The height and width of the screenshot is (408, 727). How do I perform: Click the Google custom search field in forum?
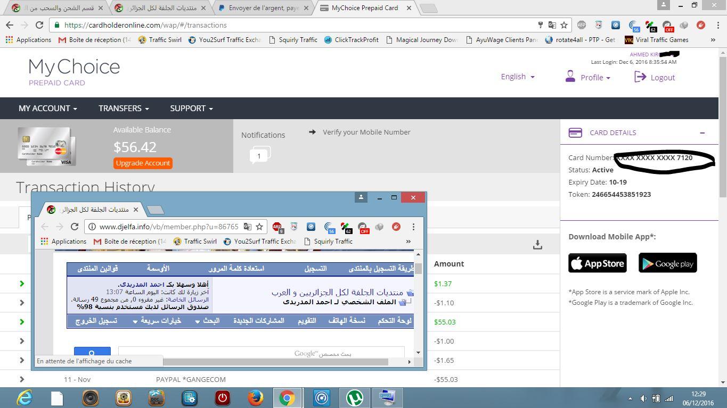[x=261, y=353]
